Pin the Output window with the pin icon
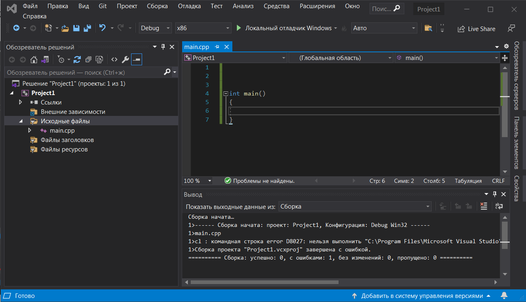526x302 pixels. click(x=495, y=194)
